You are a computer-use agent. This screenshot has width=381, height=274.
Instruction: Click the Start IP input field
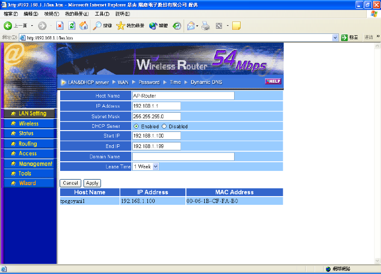coord(156,136)
